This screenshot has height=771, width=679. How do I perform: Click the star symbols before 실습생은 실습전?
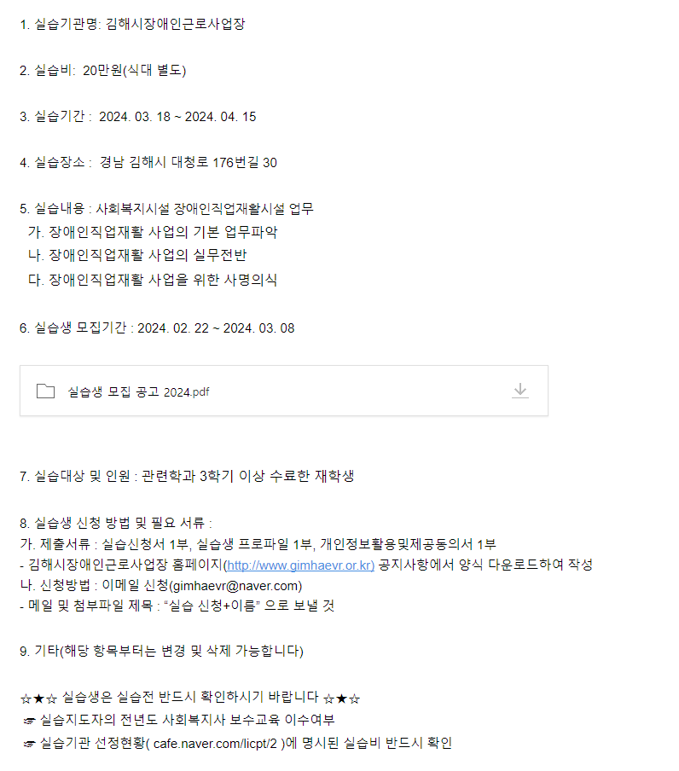[x=38, y=699]
